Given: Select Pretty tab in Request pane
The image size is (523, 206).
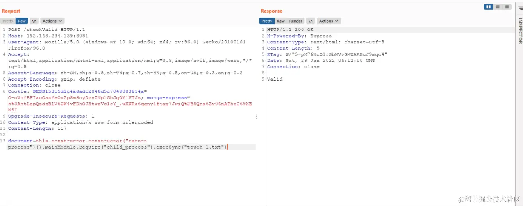Looking at the screenshot, I should pos(8,21).
